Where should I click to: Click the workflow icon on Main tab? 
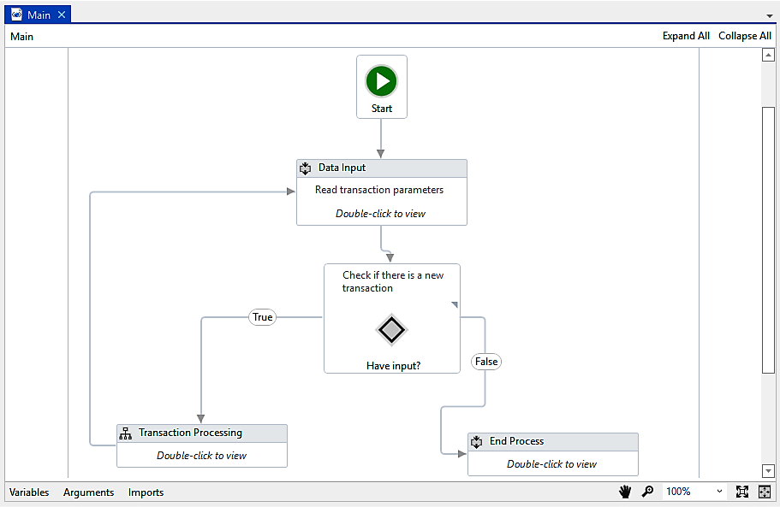16,15
